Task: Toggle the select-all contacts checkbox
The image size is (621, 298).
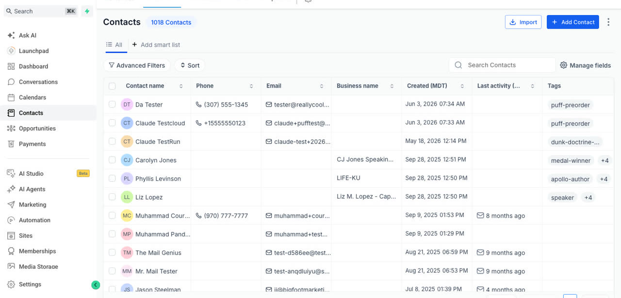Action: (x=112, y=86)
